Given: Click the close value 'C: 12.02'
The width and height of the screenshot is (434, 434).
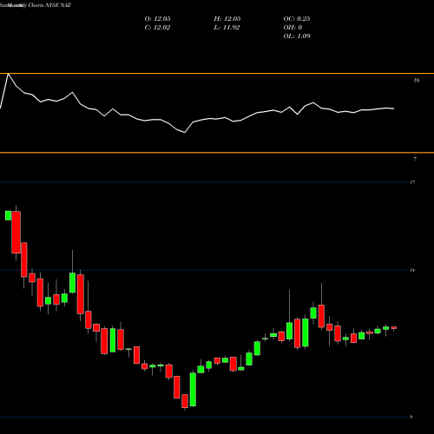Looking at the screenshot, I should (x=157, y=28).
